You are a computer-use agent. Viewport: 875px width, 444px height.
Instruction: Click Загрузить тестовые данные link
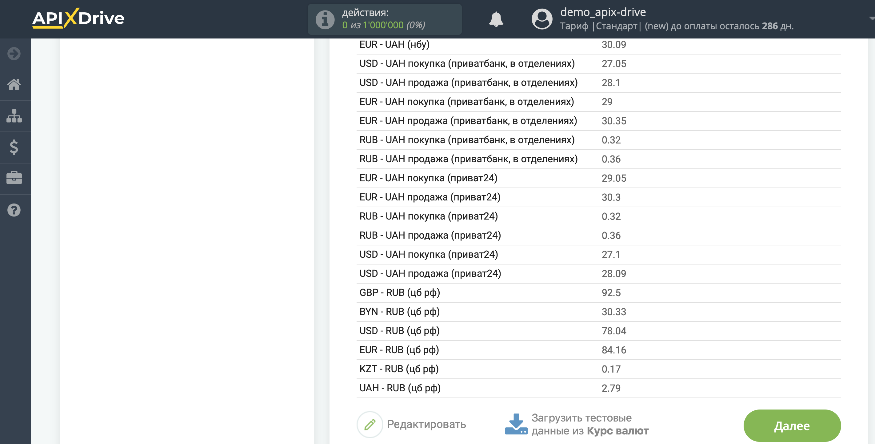click(590, 424)
